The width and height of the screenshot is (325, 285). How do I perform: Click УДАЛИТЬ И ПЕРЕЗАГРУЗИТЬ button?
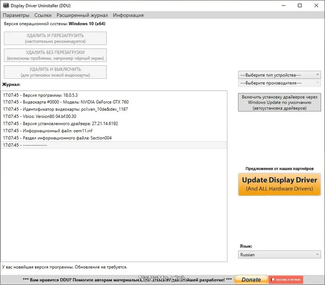tap(55, 38)
